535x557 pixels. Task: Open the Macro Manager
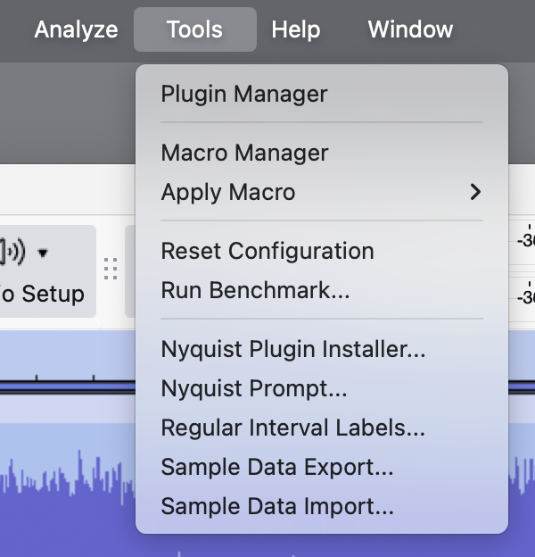coord(244,153)
